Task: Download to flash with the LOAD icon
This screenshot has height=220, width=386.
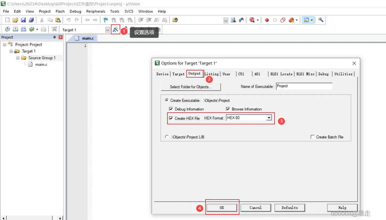Action: tap(54, 29)
